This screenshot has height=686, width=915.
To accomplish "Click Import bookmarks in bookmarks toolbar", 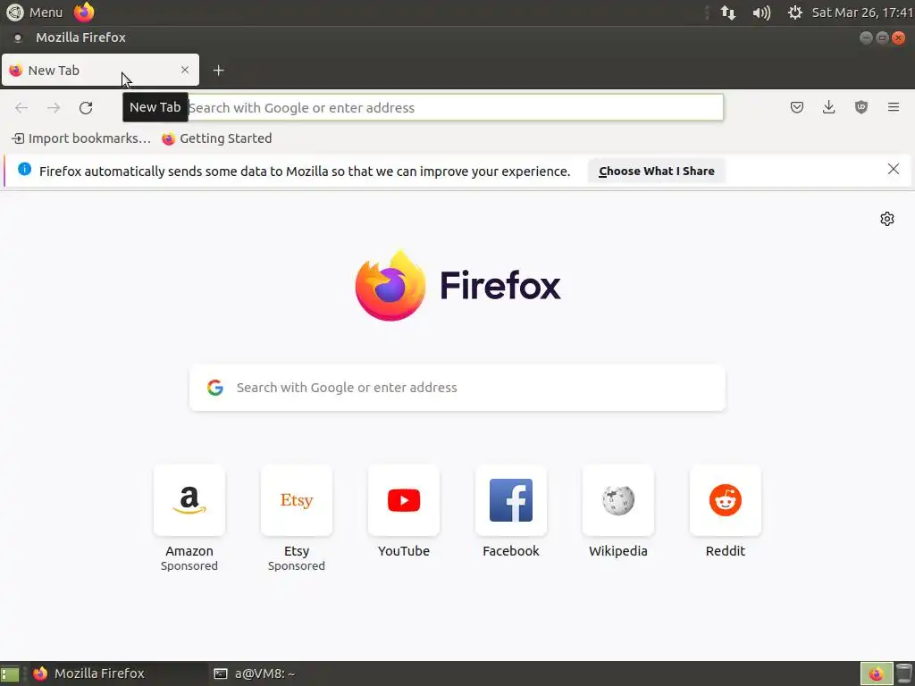I will pos(81,138).
